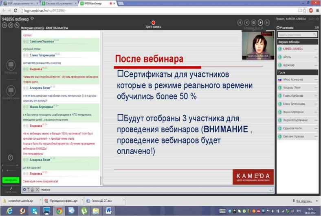Jump to the last slide page

(x=267, y=22)
